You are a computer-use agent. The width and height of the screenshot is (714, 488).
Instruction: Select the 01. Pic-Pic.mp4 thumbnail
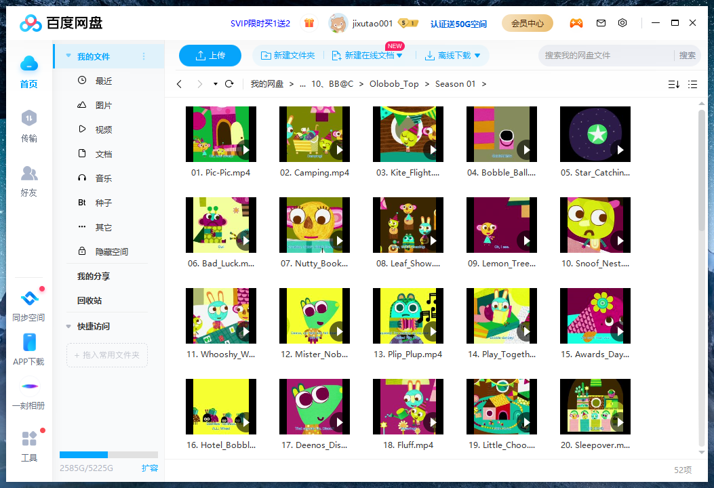(x=221, y=134)
